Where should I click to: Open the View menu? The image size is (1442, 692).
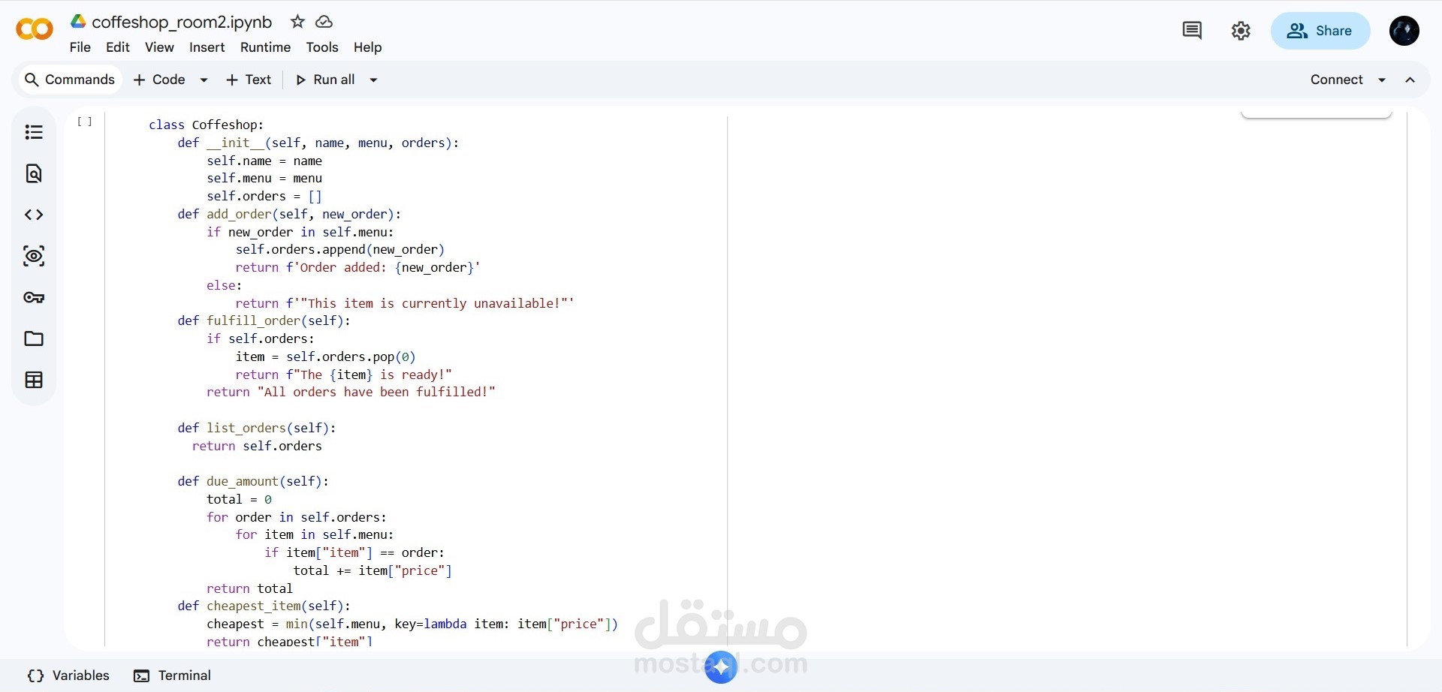pos(159,47)
